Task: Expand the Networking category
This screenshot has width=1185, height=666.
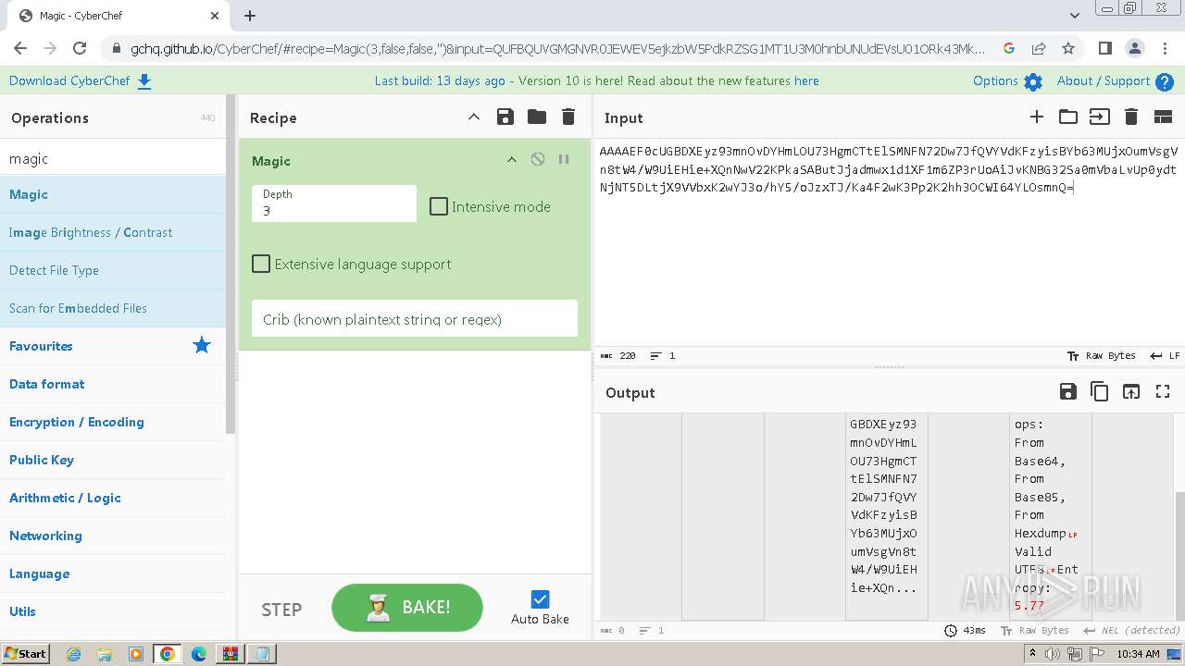Action: point(113,536)
